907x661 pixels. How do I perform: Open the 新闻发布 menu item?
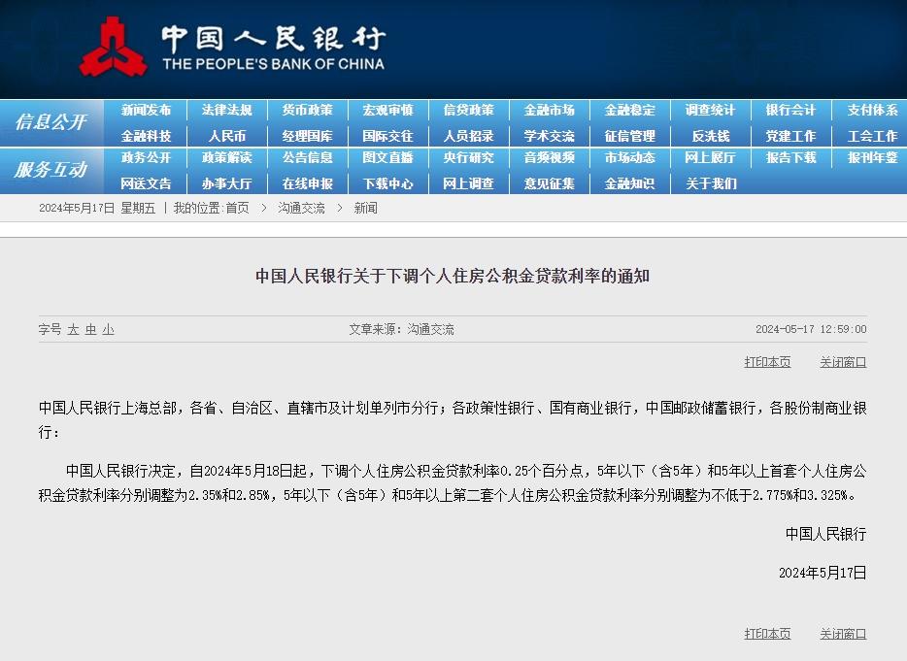click(x=147, y=111)
